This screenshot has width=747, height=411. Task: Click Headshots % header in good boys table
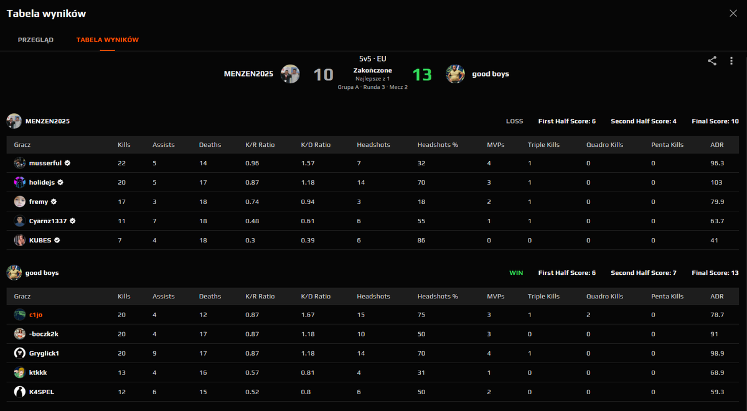pos(438,297)
